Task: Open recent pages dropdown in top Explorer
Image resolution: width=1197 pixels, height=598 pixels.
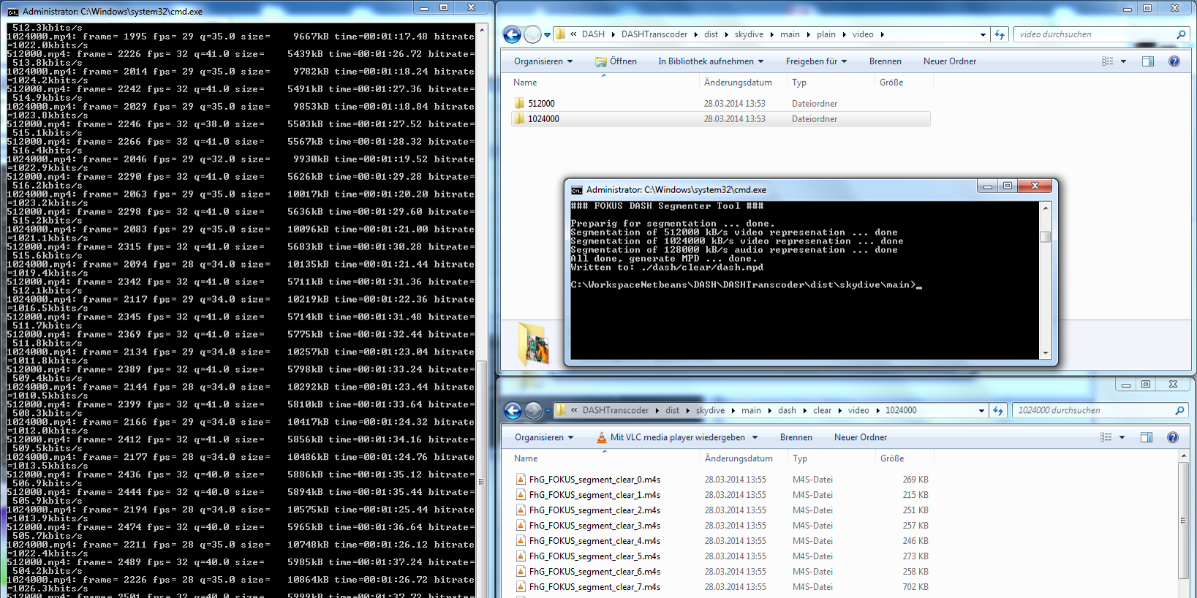Action: (x=547, y=35)
